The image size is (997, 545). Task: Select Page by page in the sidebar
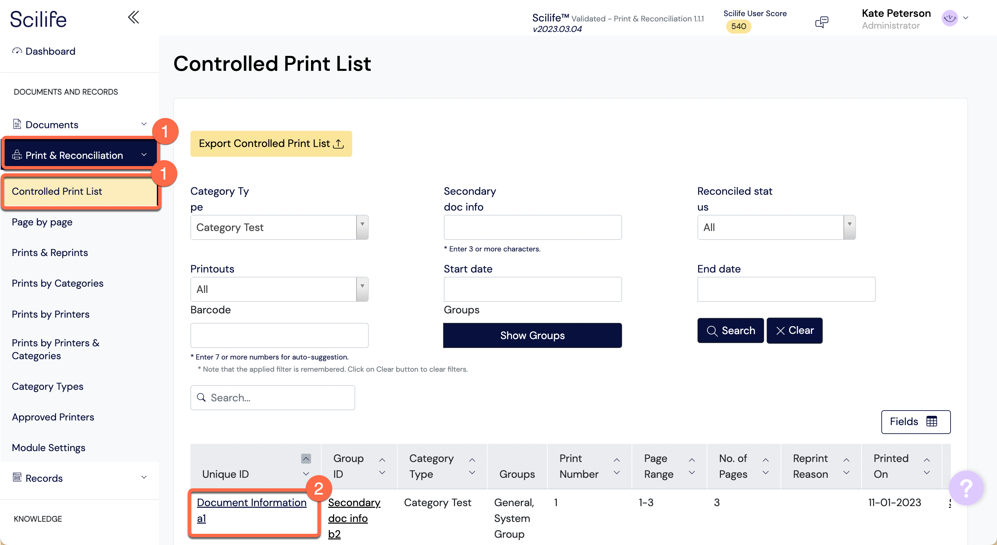[x=42, y=222]
